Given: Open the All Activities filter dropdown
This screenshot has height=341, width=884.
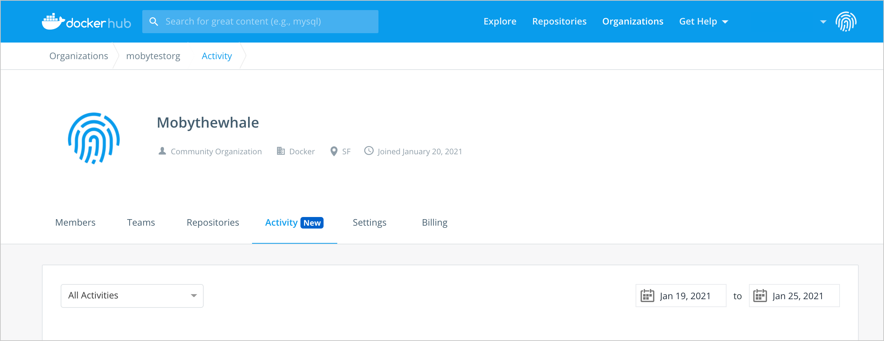Looking at the screenshot, I should click(132, 296).
